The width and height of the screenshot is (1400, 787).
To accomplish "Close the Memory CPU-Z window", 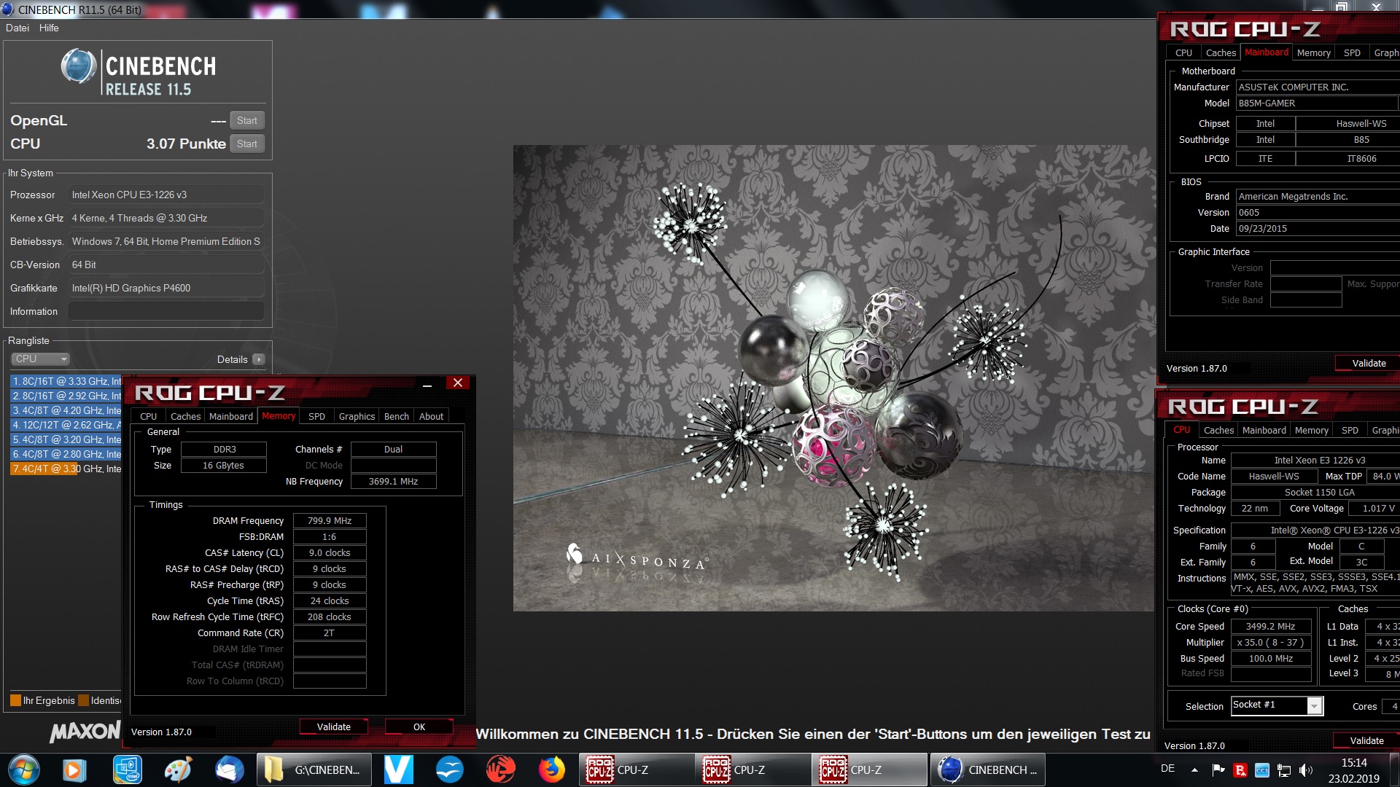I will pyautogui.click(x=458, y=383).
